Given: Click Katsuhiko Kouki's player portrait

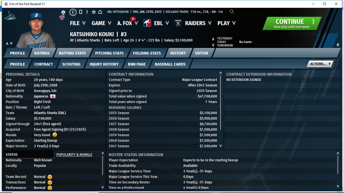Looking at the screenshot, I should (36, 30).
